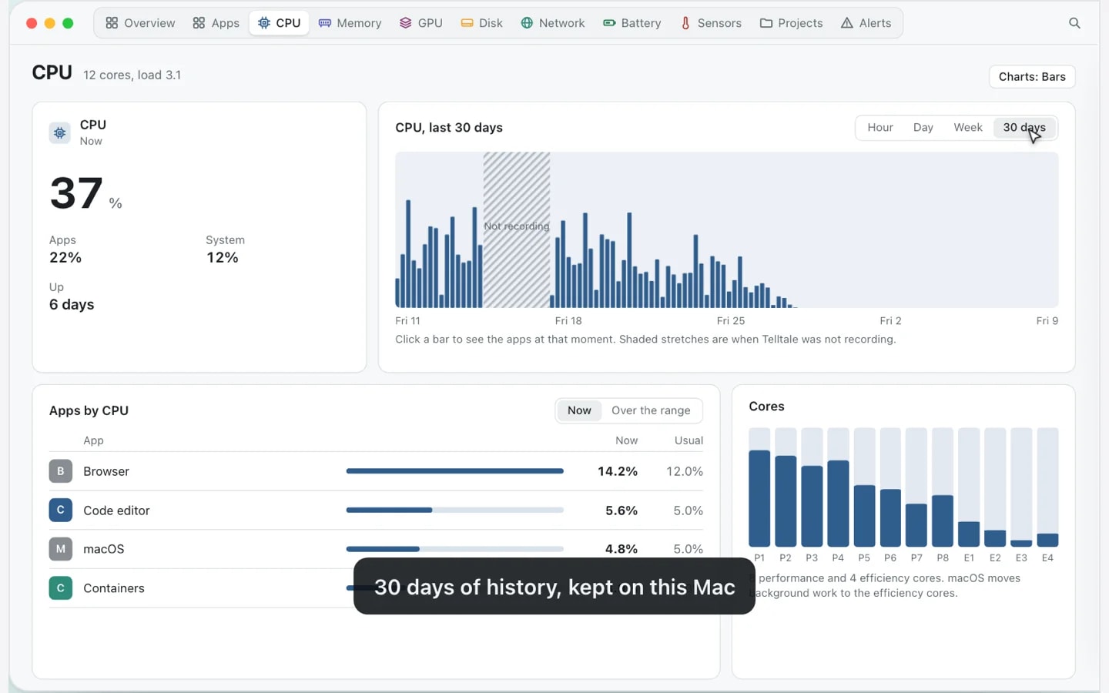The height and width of the screenshot is (693, 1109).
Task: Click the Browser CPU usage bar
Action: click(x=455, y=471)
